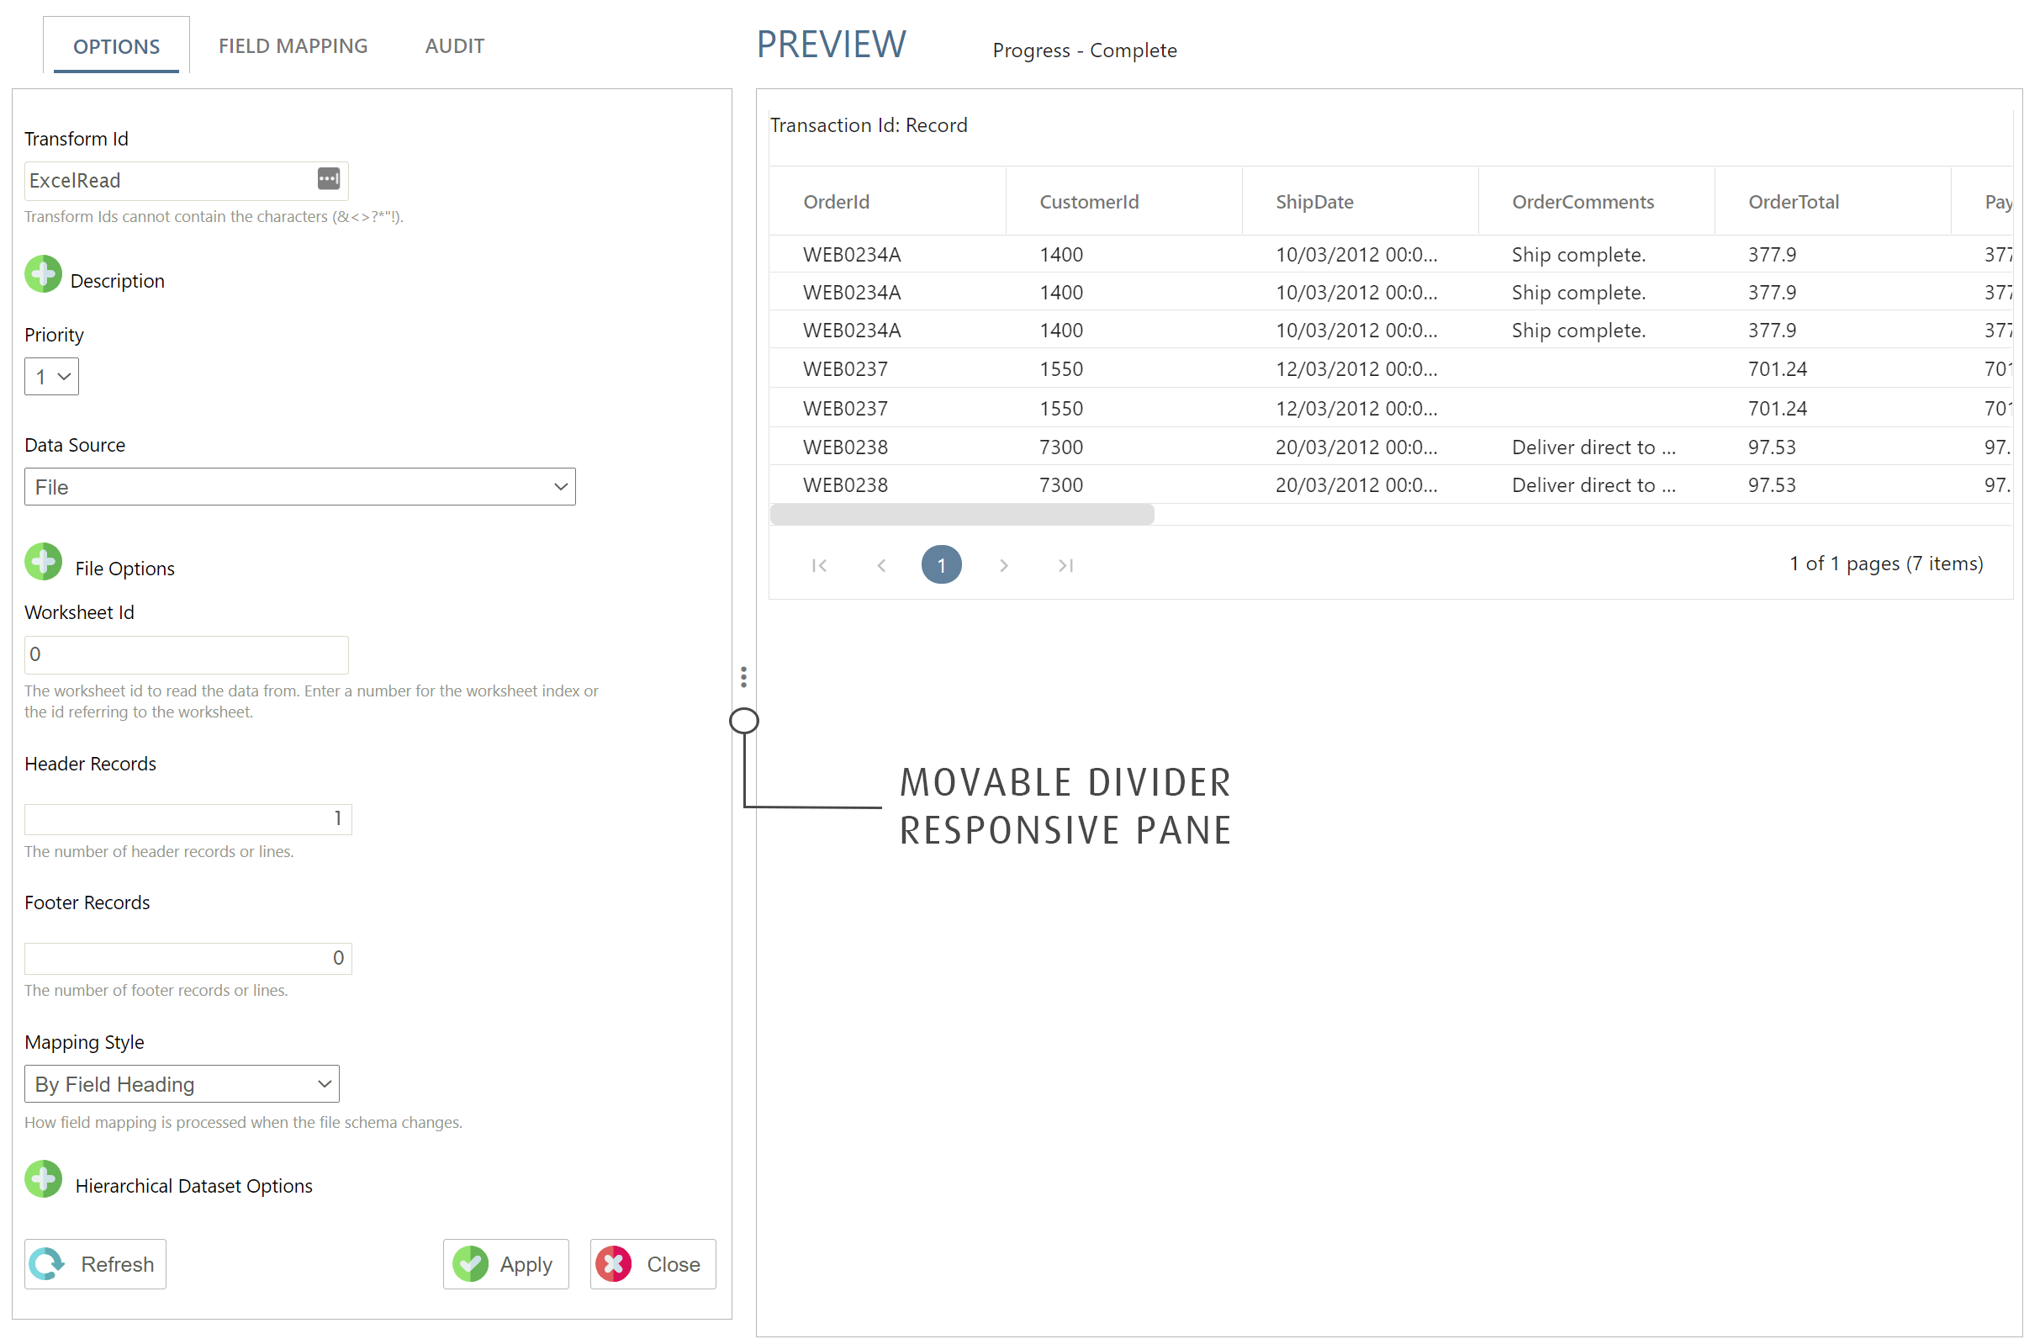
Task: Go to next page in preview pager
Action: coord(1004,565)
